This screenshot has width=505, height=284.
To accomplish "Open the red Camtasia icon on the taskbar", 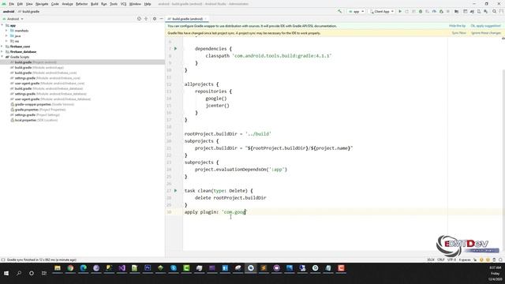I will [x=341, y=268].
